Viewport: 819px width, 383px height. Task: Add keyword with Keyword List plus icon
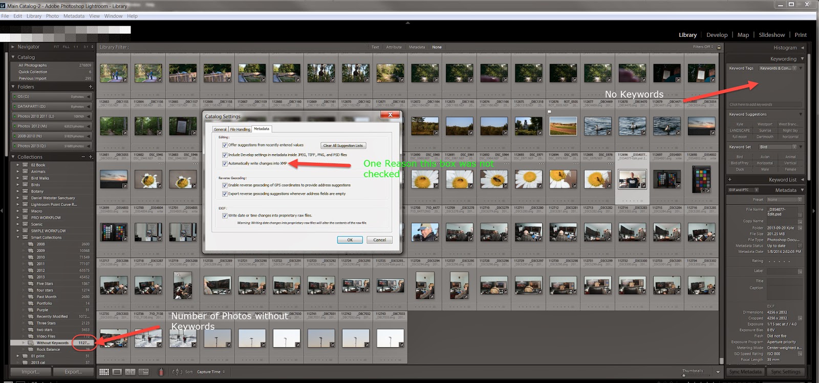tap(730, 180)
